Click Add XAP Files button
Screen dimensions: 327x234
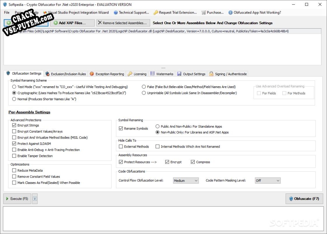coord(72,23)
